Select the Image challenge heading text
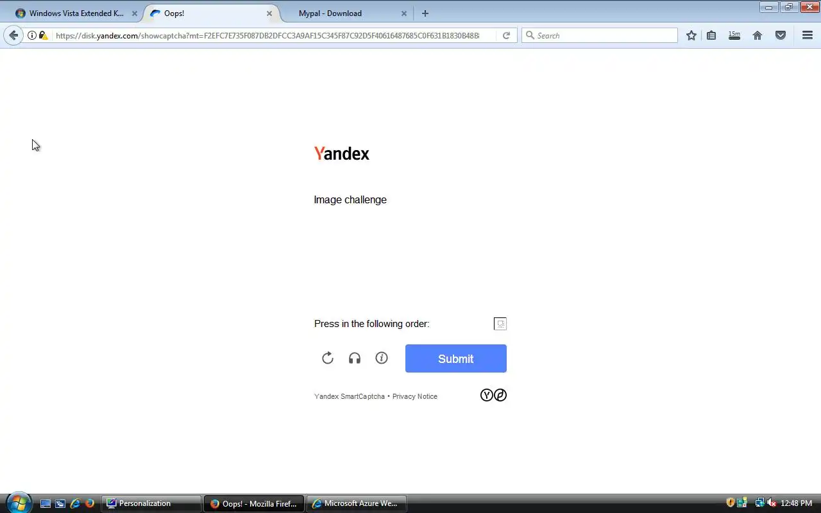The height and width of the screenshot is (513, 821). 350,199
